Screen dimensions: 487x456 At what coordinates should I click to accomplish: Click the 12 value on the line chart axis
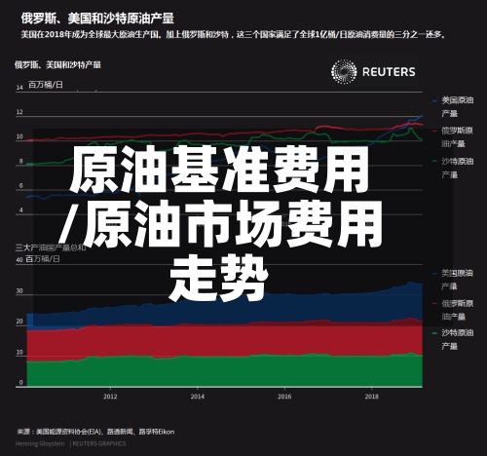point(19,112)
